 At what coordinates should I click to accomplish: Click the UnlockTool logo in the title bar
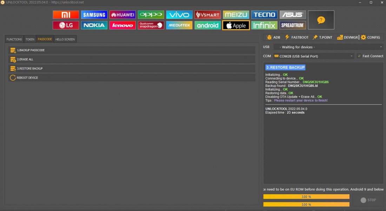[x=3, y=2]
